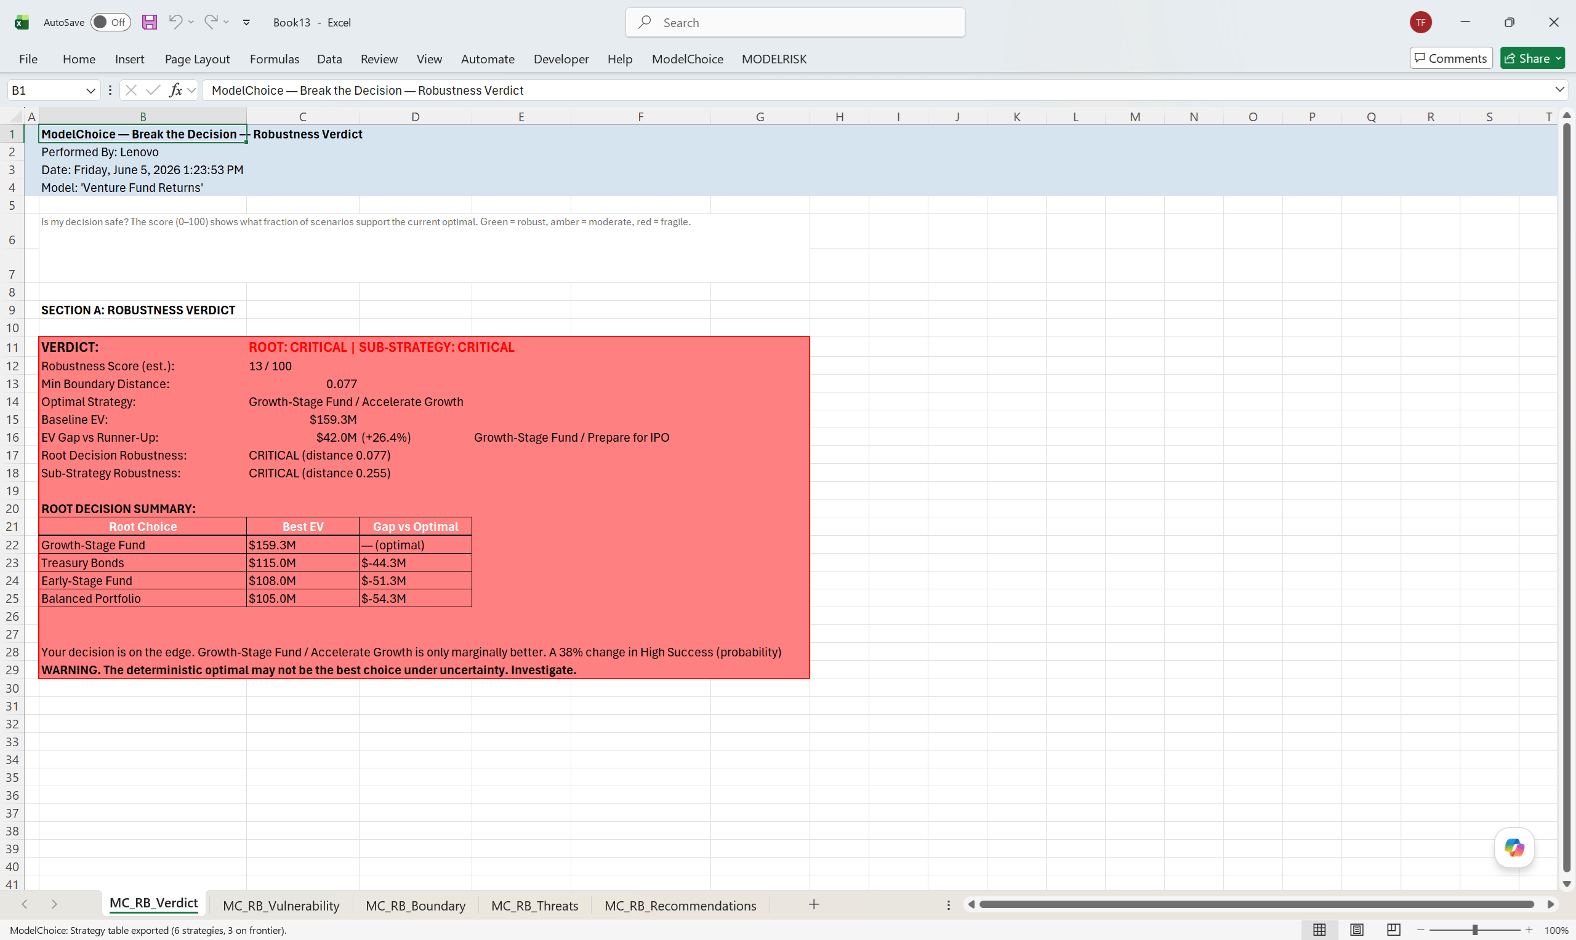Open the TF user account avatar
Image resolution: width=1576 pixels, height=940 pixels.
pyautogui.click(x=1420, y=22)
